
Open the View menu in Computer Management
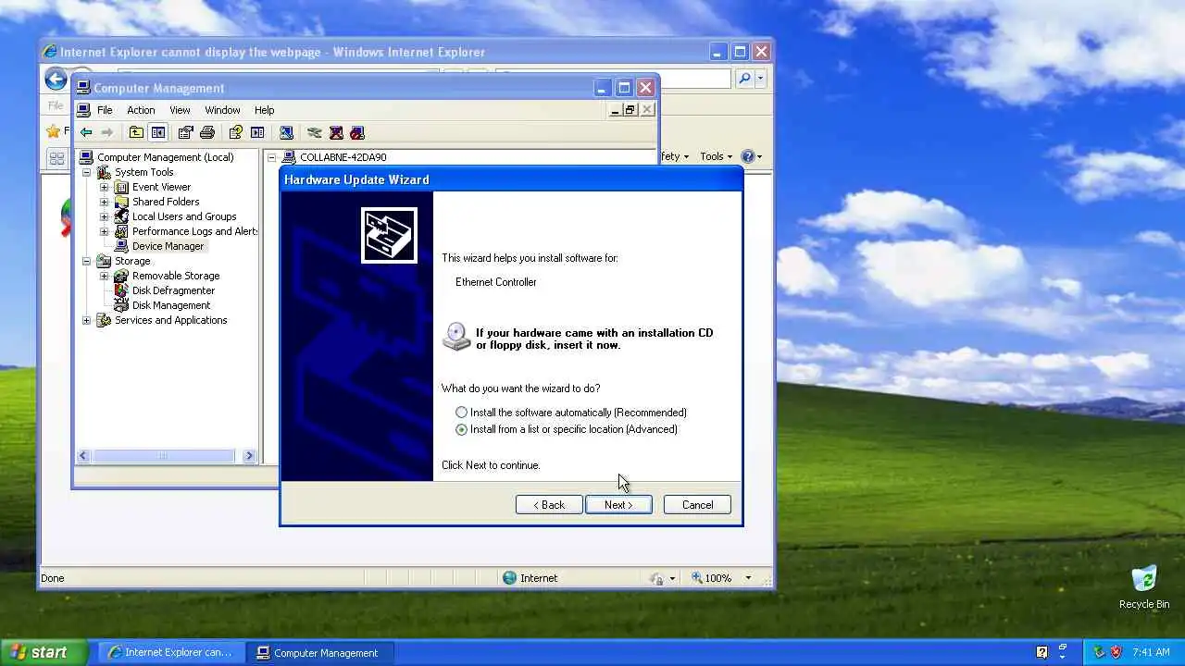click(180, 110)
